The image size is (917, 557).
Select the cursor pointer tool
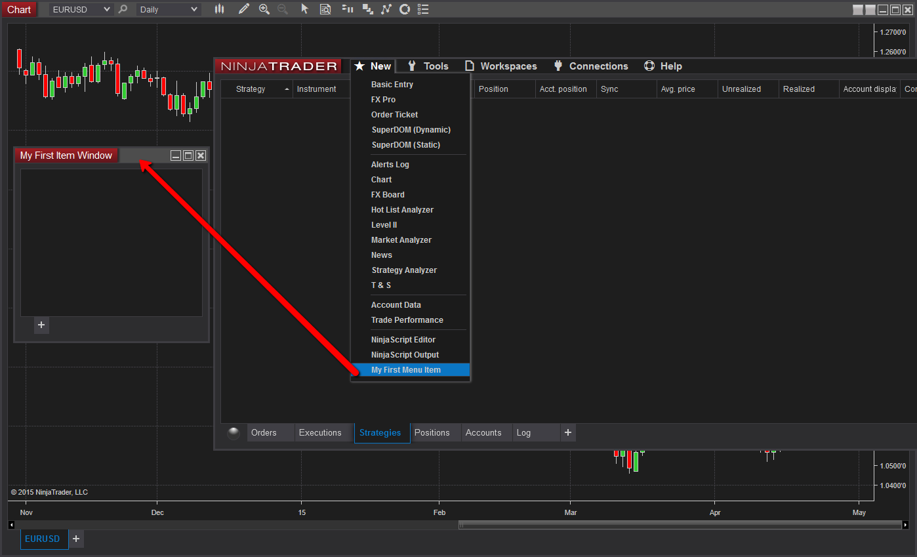[x=304, y=9]
